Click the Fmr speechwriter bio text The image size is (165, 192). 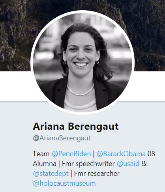(x=88, y=164)
